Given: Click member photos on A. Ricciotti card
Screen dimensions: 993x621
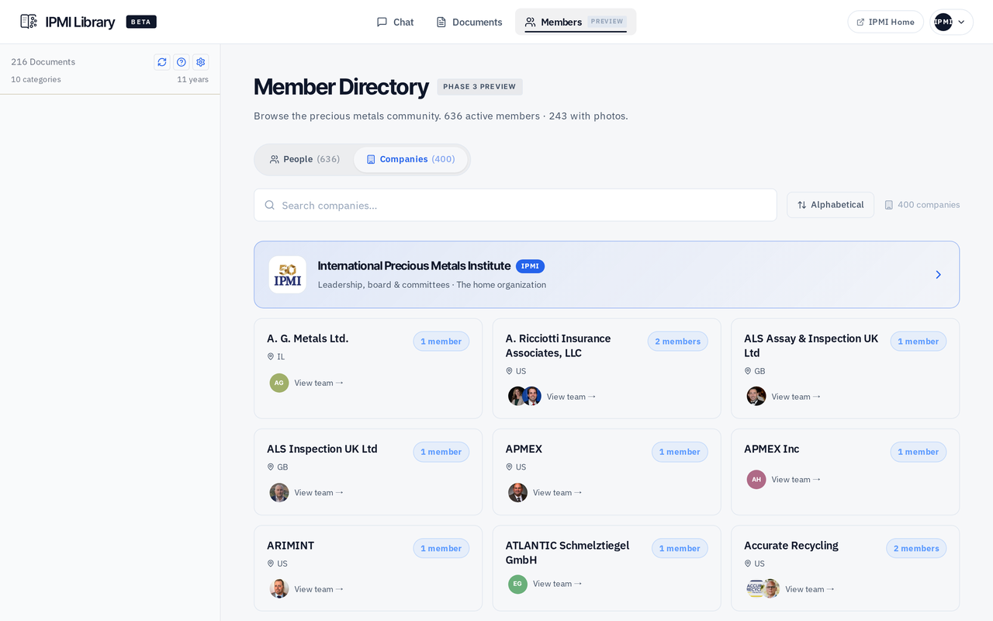Looking at the screenshot, I should point(524,396).
